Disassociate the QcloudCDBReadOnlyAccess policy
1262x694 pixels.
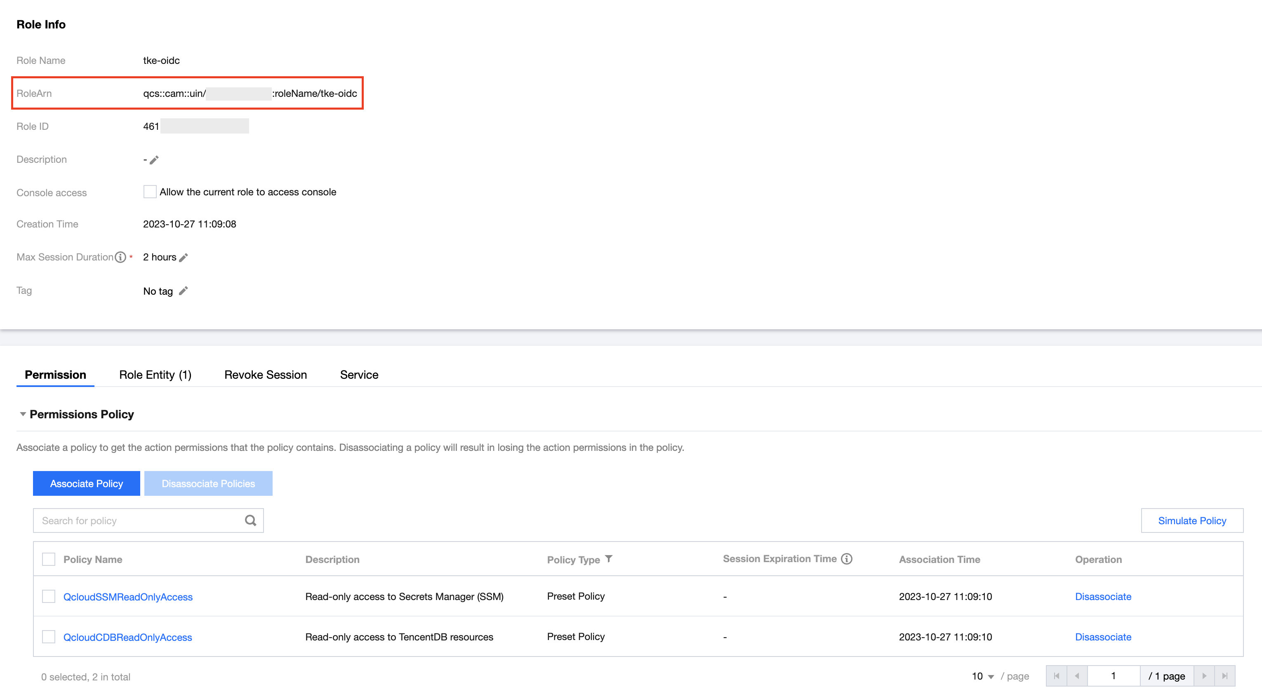(x=1103, y=637)
